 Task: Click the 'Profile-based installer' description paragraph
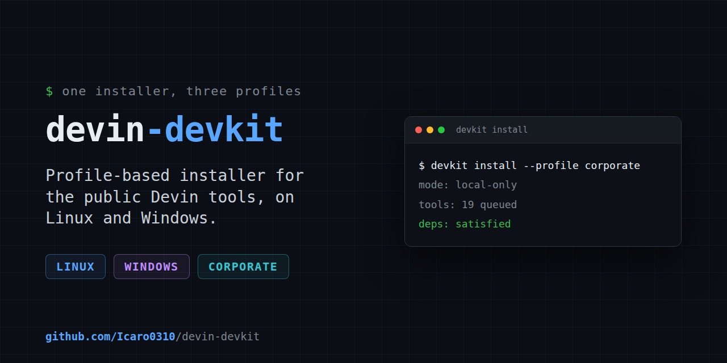(x=175, y=196)
